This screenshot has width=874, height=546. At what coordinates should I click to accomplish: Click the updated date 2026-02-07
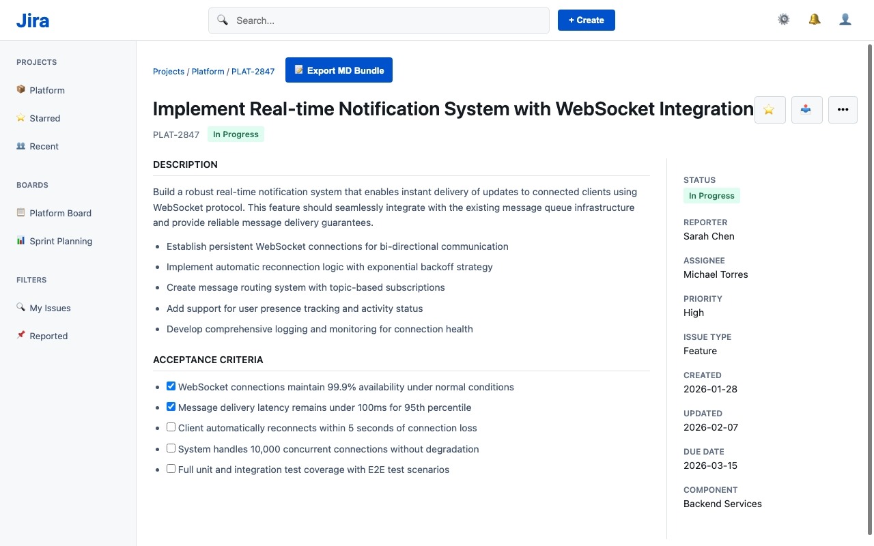pos(710,427)
